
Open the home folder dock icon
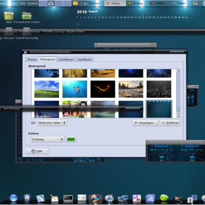click(x=27, y=198)
